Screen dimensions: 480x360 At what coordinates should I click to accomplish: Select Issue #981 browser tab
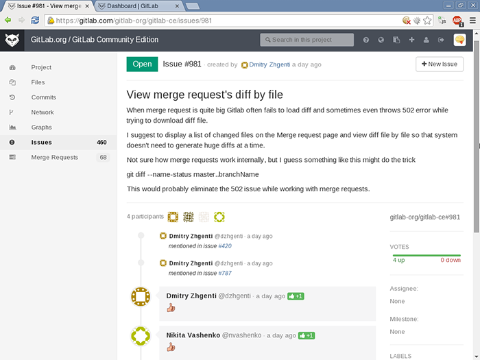click(49, 5)
